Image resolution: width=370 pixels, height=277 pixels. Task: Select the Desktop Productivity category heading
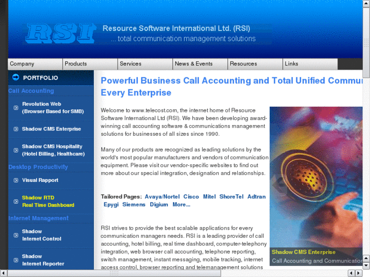38,167
